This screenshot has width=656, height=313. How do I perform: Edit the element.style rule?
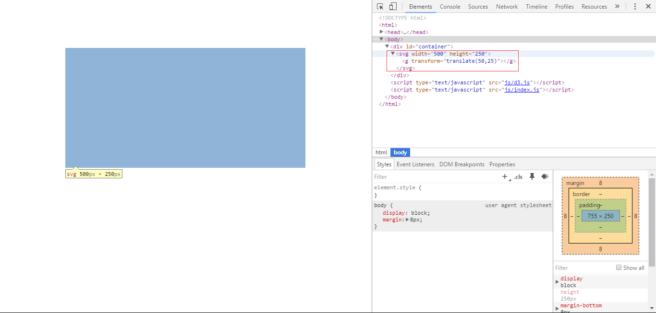pos(398,188)
